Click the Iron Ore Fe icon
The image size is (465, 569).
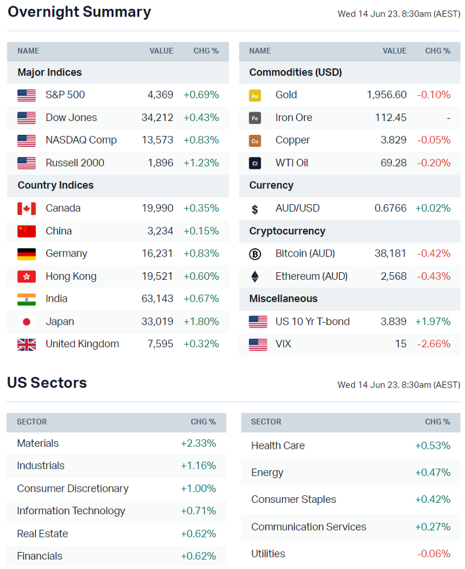[x=255, y=118]
